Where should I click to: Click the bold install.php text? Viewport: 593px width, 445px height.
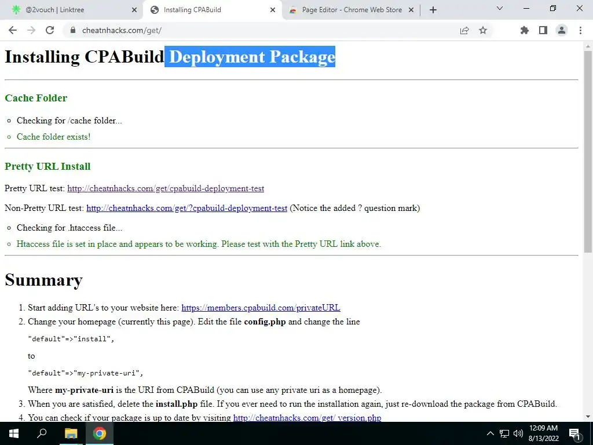(x=177, y=404)
